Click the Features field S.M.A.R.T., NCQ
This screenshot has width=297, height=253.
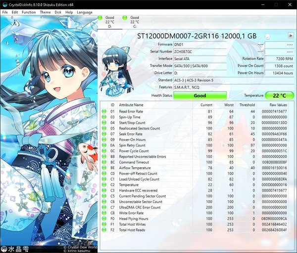(234, 87)
